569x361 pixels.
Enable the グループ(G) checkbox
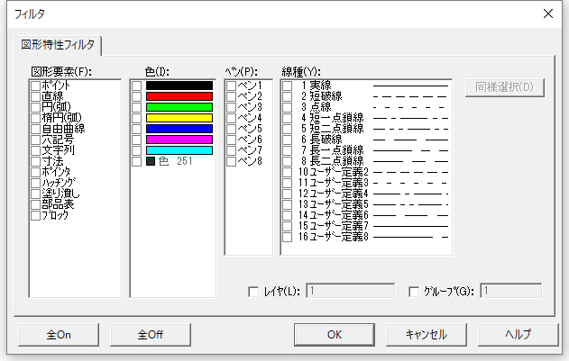(414, 291)
